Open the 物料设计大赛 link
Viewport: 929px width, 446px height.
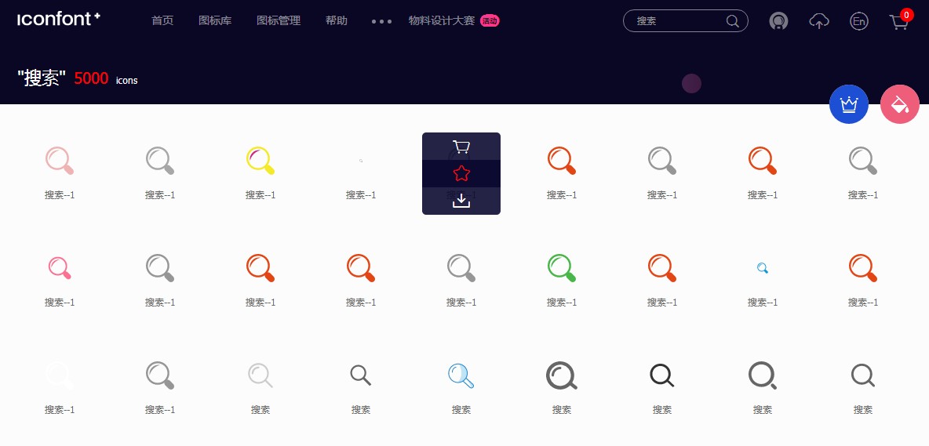(442, 20)
